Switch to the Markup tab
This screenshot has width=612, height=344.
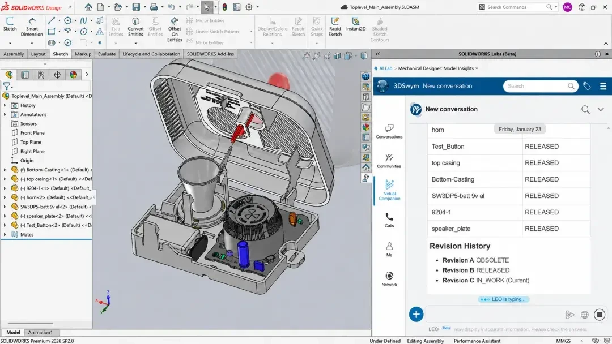coord(83,54)
